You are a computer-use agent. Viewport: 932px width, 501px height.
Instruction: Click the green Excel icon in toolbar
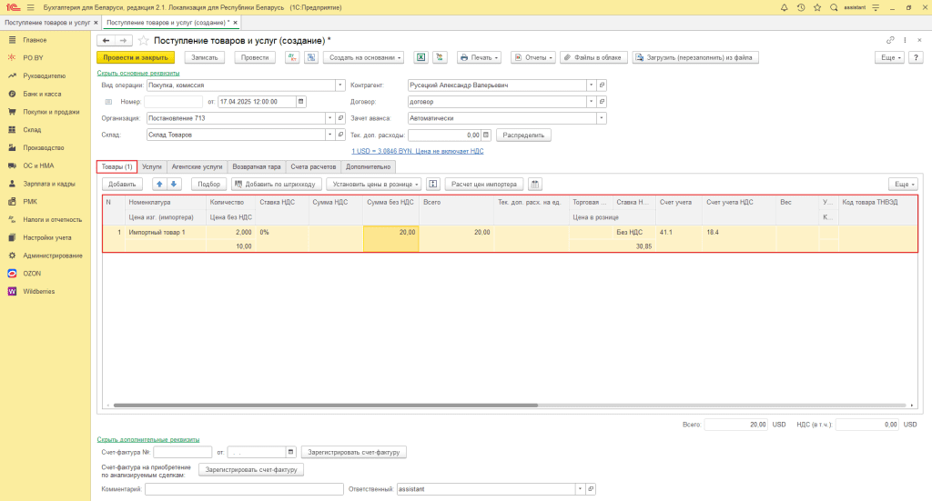[420, 57]
